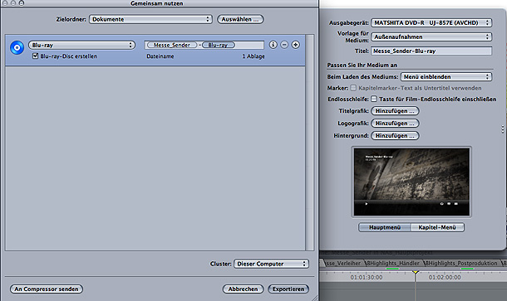Click Hinzufügen button for Titelgrafik
This screenshot has height=301, width=507.
point(395,111)
